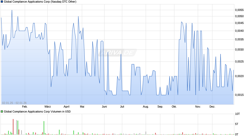Click volume axis label 10T
Viewport: 245px width, 137px height.
tap(237, 114)
